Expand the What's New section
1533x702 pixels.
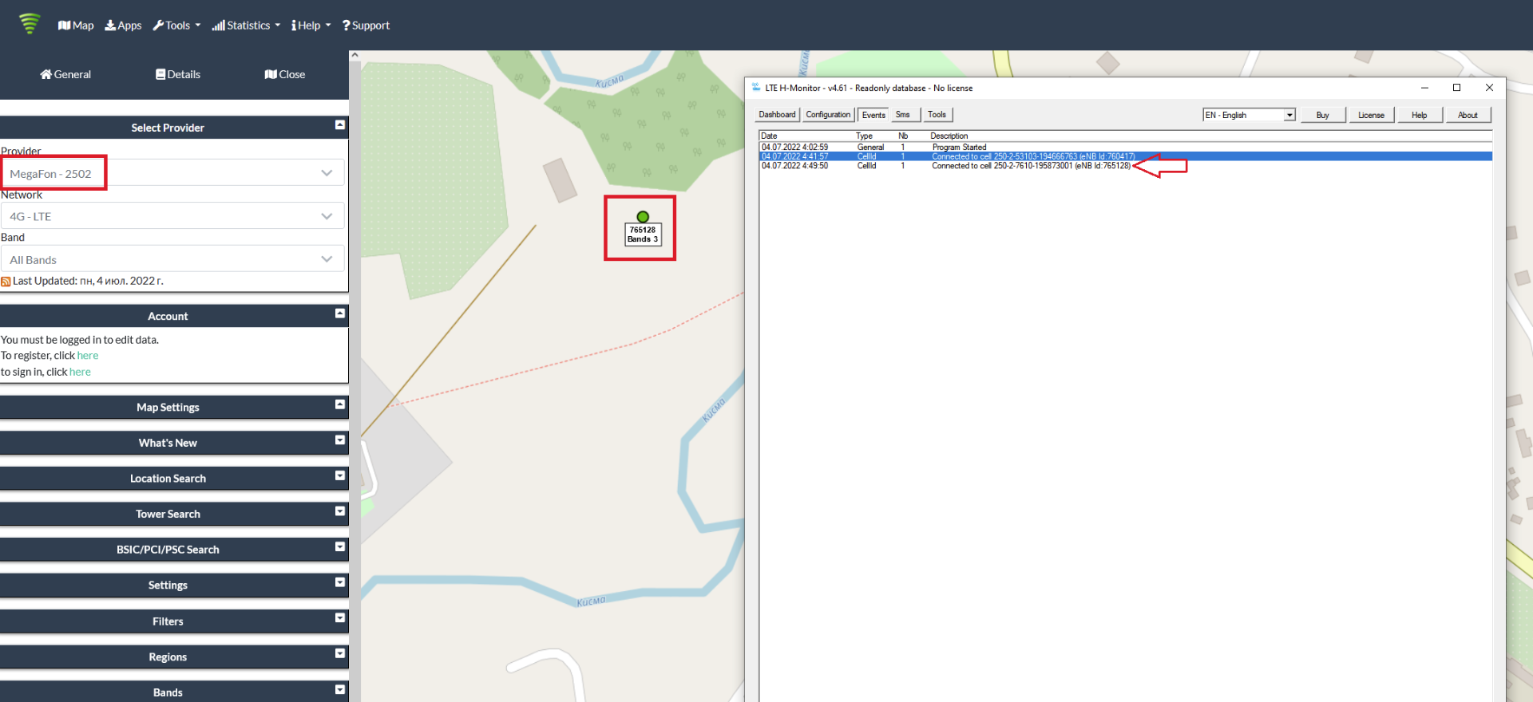pos(340,440)
